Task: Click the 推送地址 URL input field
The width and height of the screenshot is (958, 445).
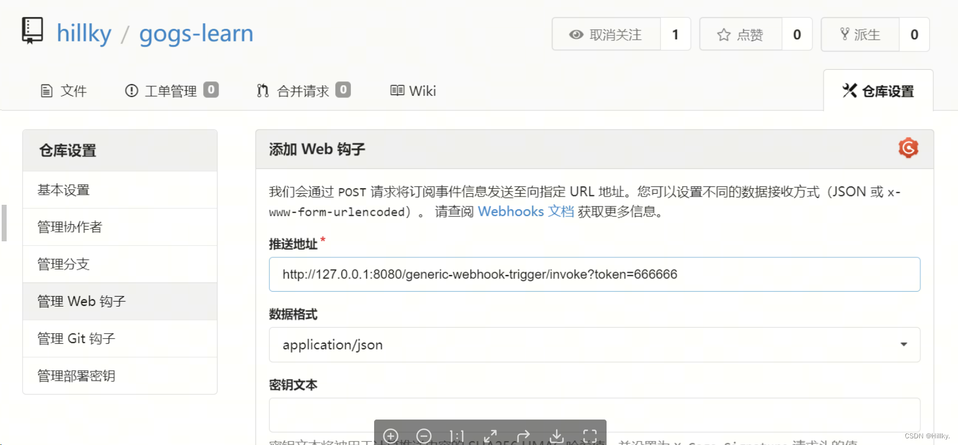Action: 594,275
